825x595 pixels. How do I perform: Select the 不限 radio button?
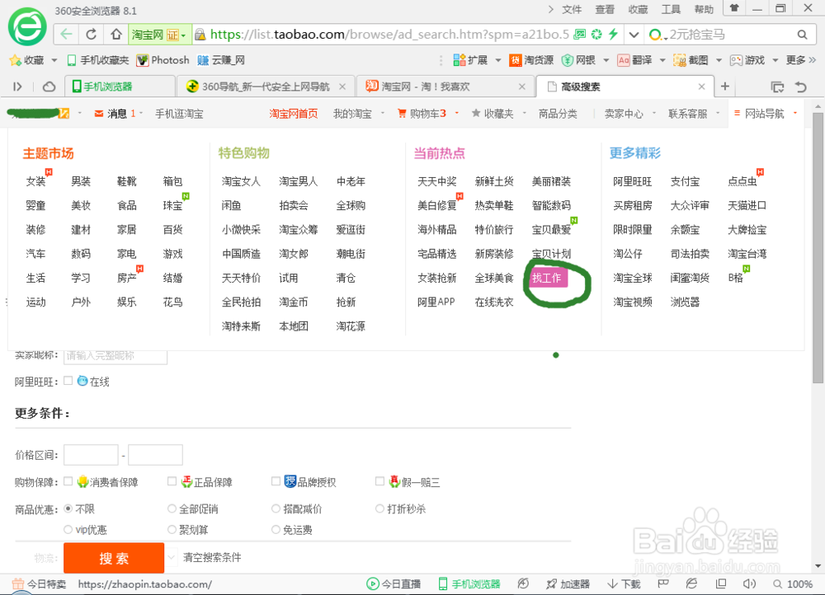(68, 508)
